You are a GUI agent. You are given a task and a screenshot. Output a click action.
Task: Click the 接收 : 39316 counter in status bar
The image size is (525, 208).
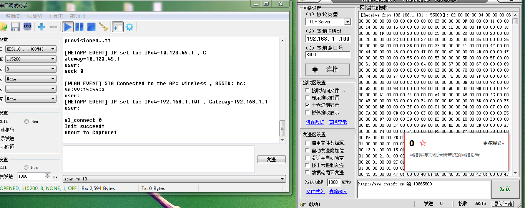click(x=472, y=204)
